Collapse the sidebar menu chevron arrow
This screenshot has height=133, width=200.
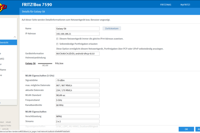click(x=15, y=37)
